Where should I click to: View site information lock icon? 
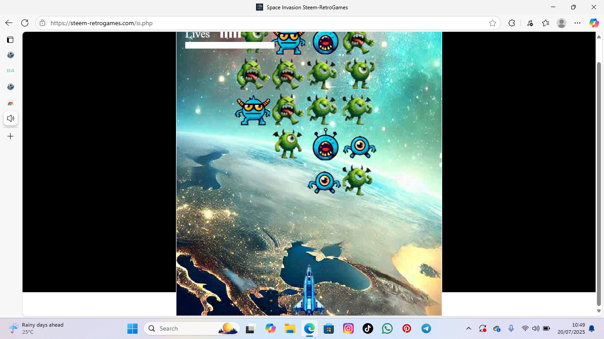[x=42, y=23]
